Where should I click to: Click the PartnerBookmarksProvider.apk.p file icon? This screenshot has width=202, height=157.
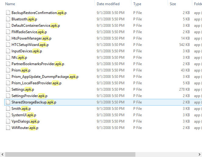click(x=8, y=64)
